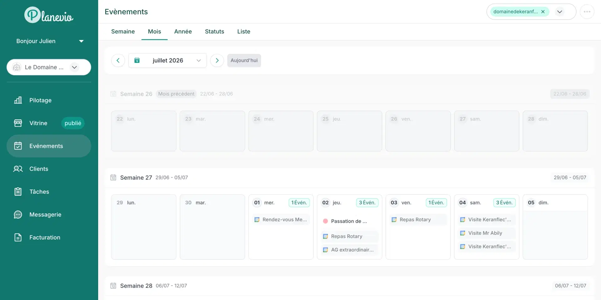Image resolution: width=601 pixels, height=300 pixels.
Task: Open the Pilotage chart icon
Action: tap(18, 100)
